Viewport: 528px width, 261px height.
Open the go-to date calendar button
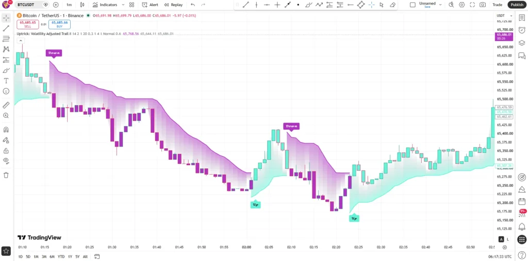pos(96,257)
